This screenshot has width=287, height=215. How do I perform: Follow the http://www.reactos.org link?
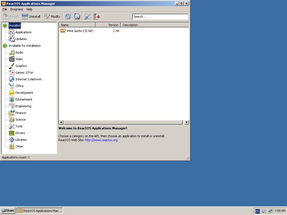click(x=101, y=140)
